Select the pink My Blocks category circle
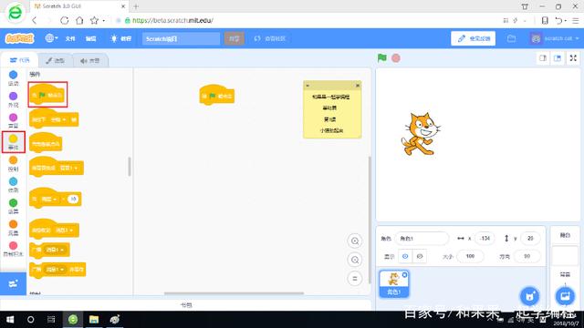This screenshot has height=328, width=584. tap(13, 245)
